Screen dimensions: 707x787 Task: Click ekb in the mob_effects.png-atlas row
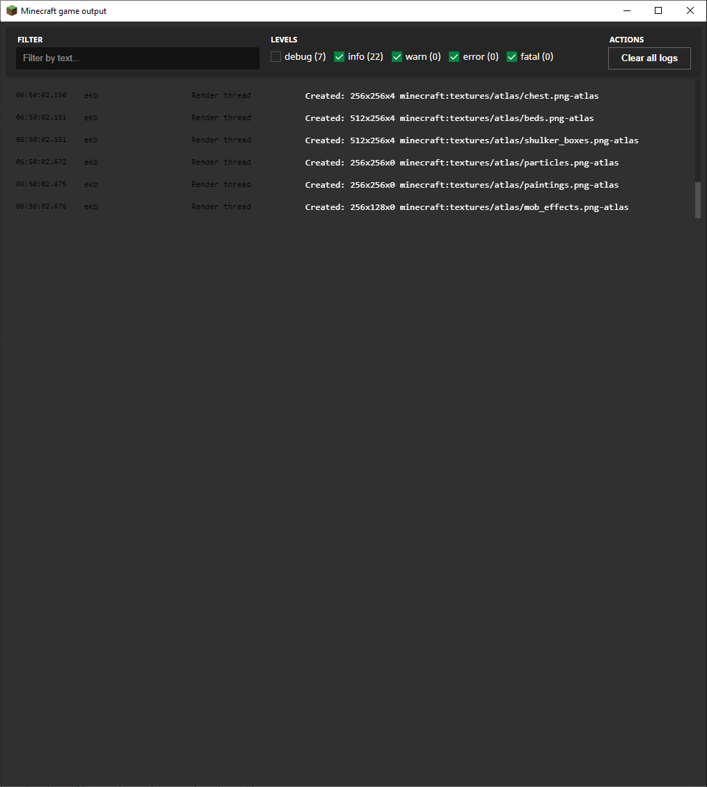click(x=91, y=206)
